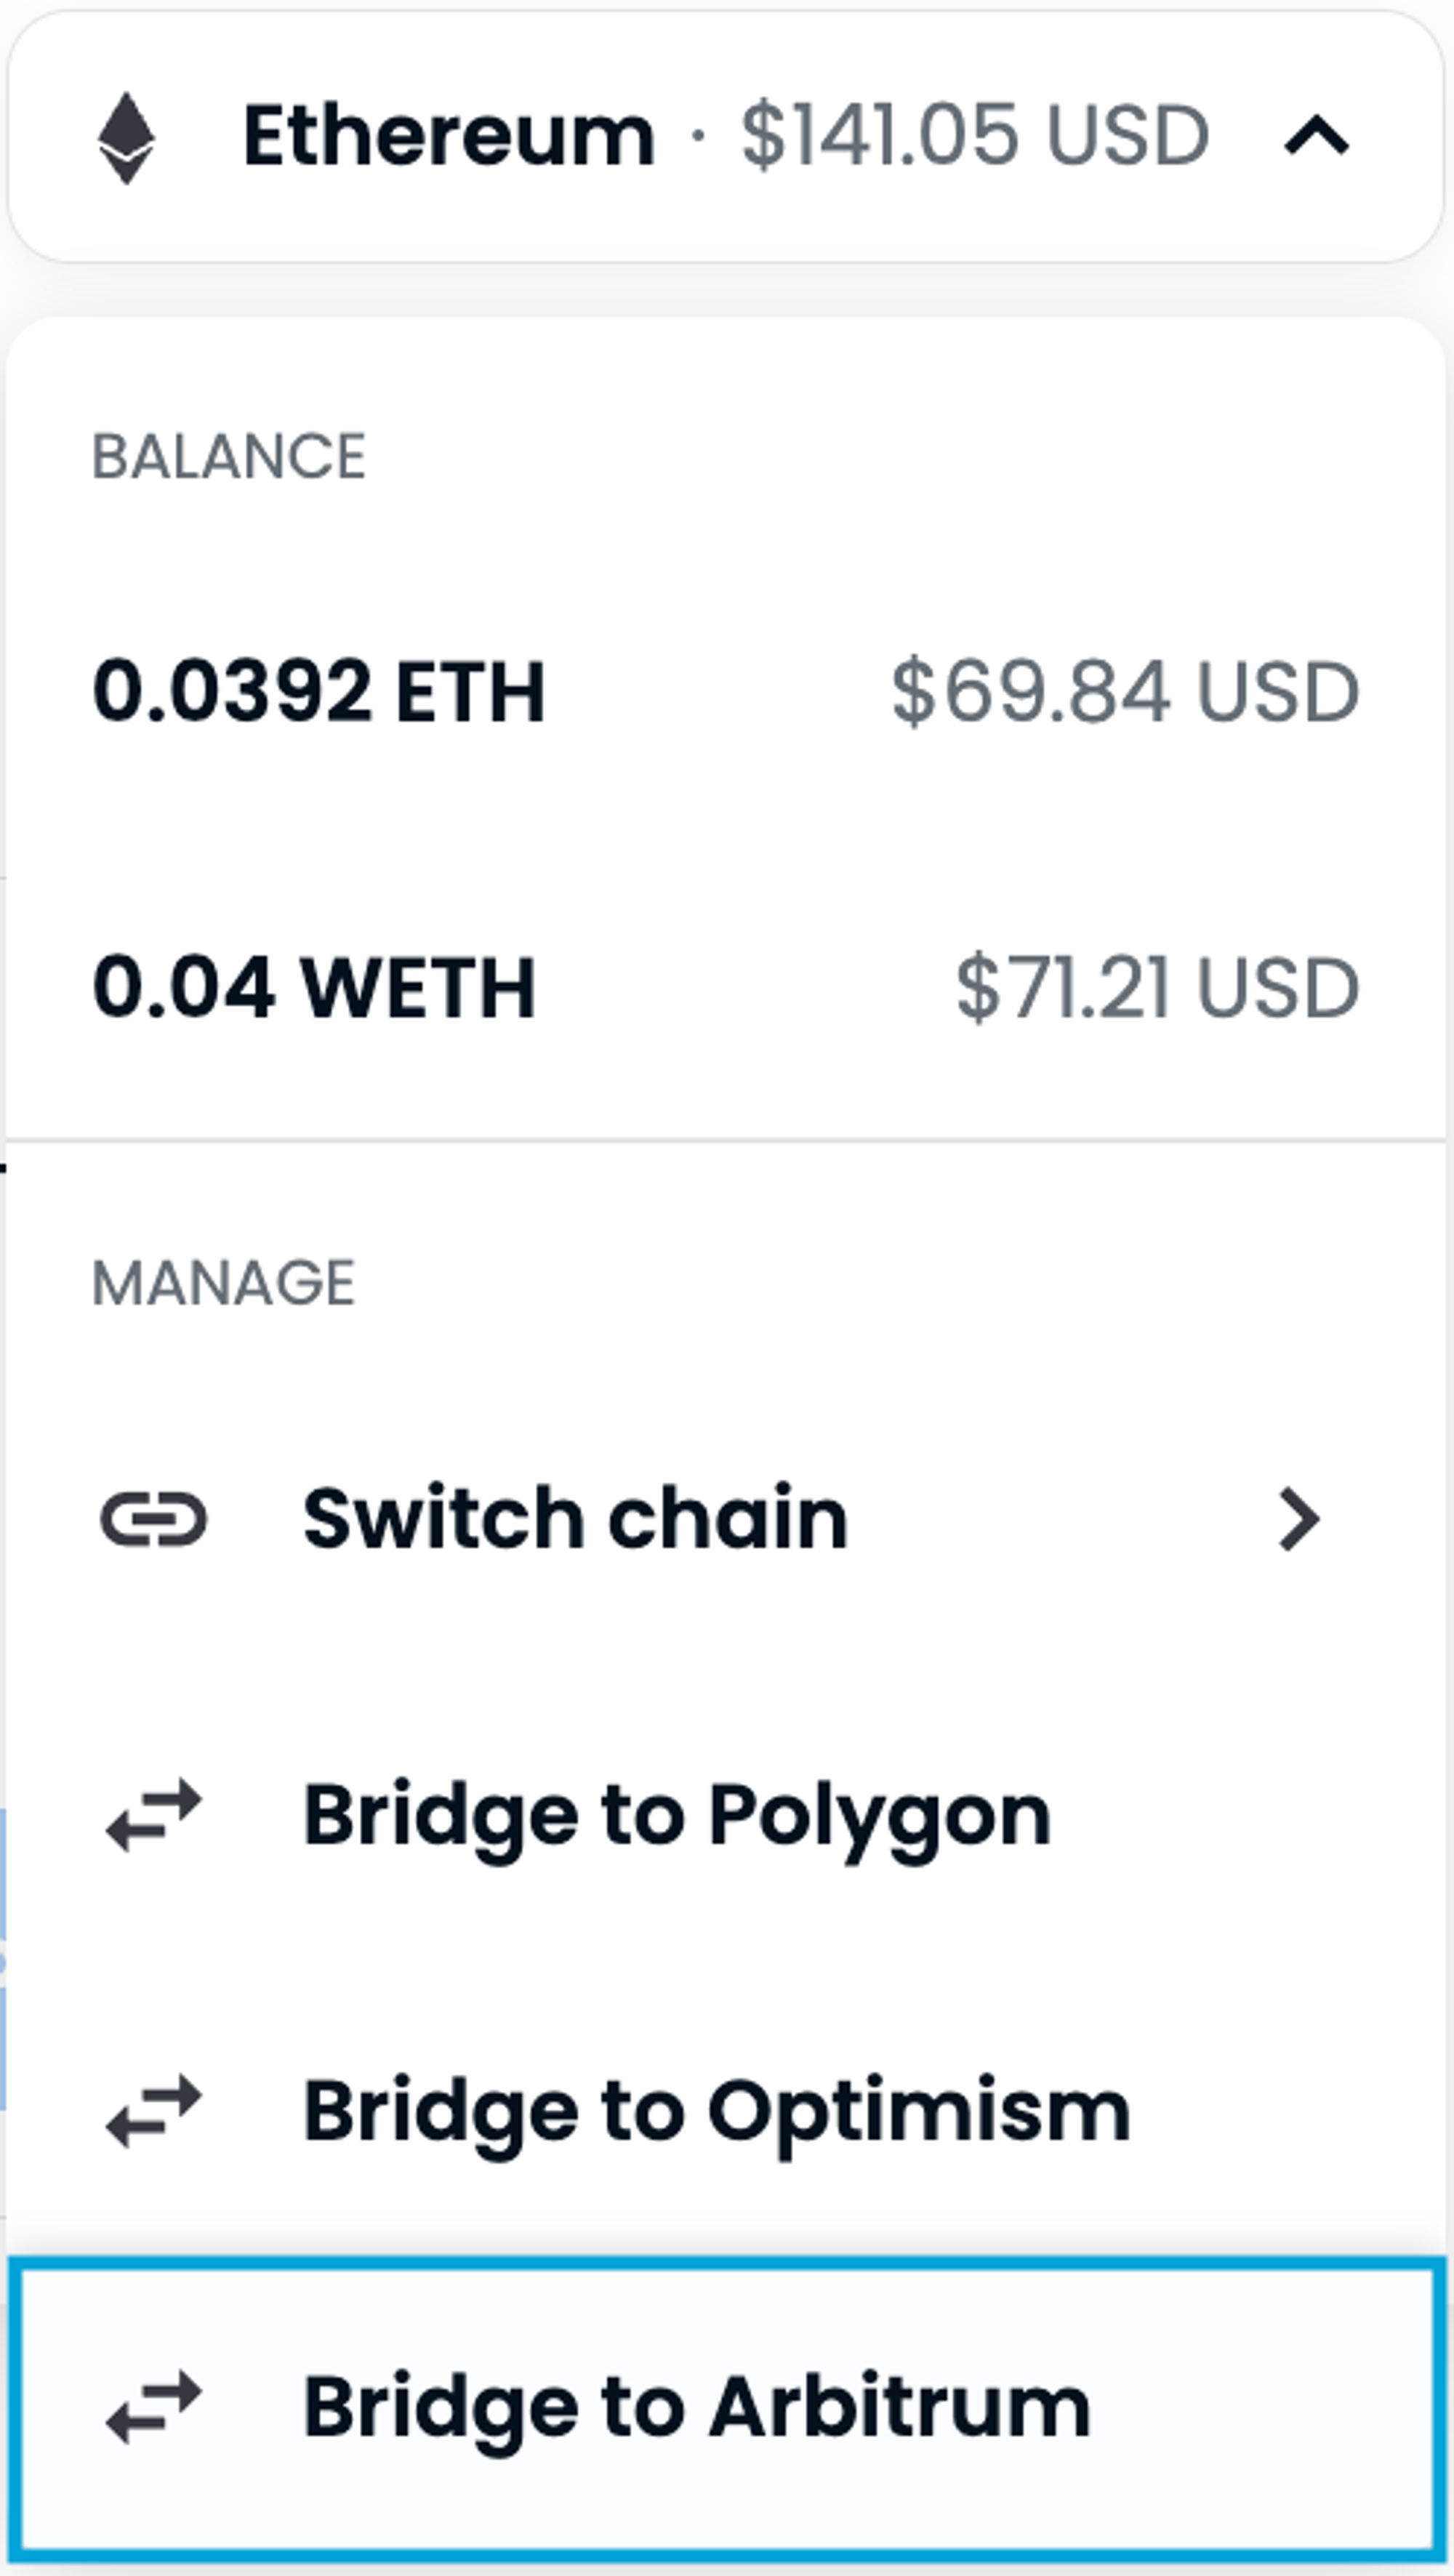The width and height of the screenshot is (1454, 2576).
Task: Click the BALANCE section heading
Action: point(229,457)
